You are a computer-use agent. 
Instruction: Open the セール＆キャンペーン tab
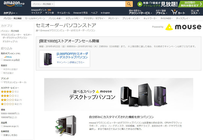pos(35,18)
